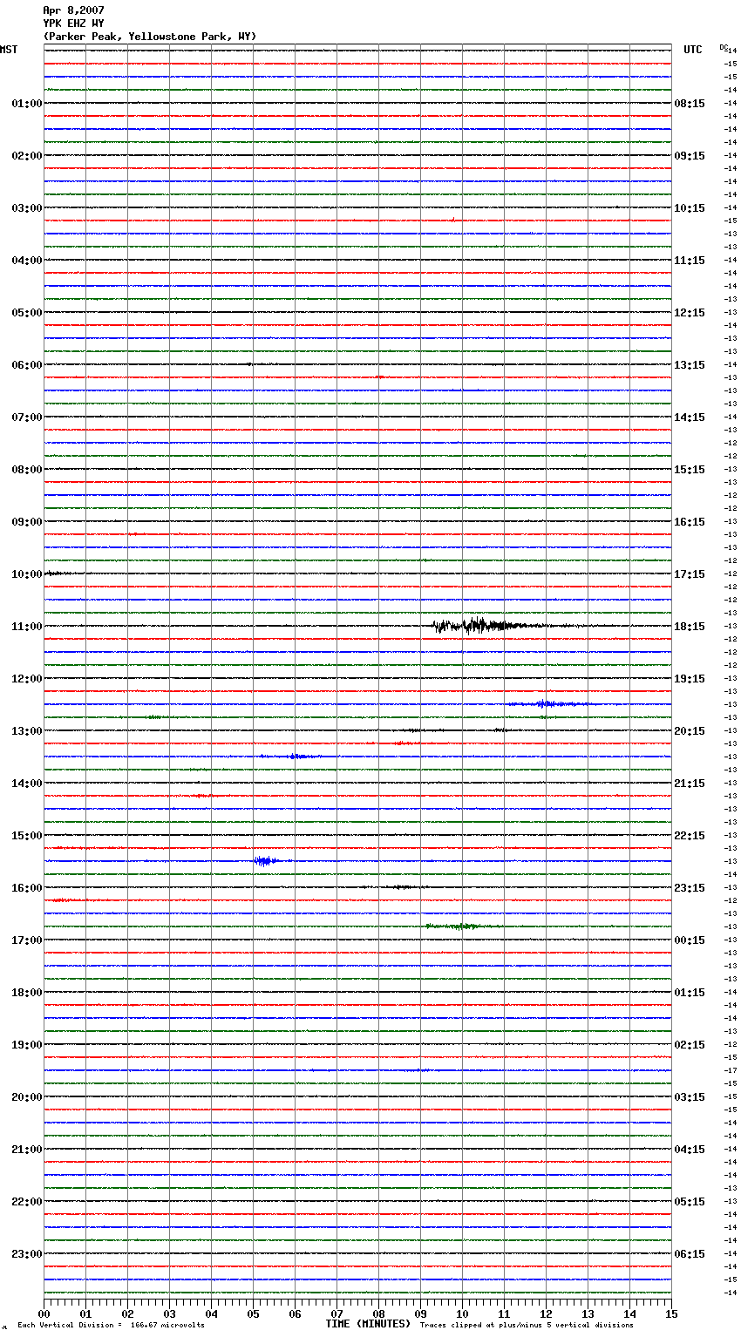
Task: Click the blue seismic signal on the 13:30 trace
Action: click(292, 757)
